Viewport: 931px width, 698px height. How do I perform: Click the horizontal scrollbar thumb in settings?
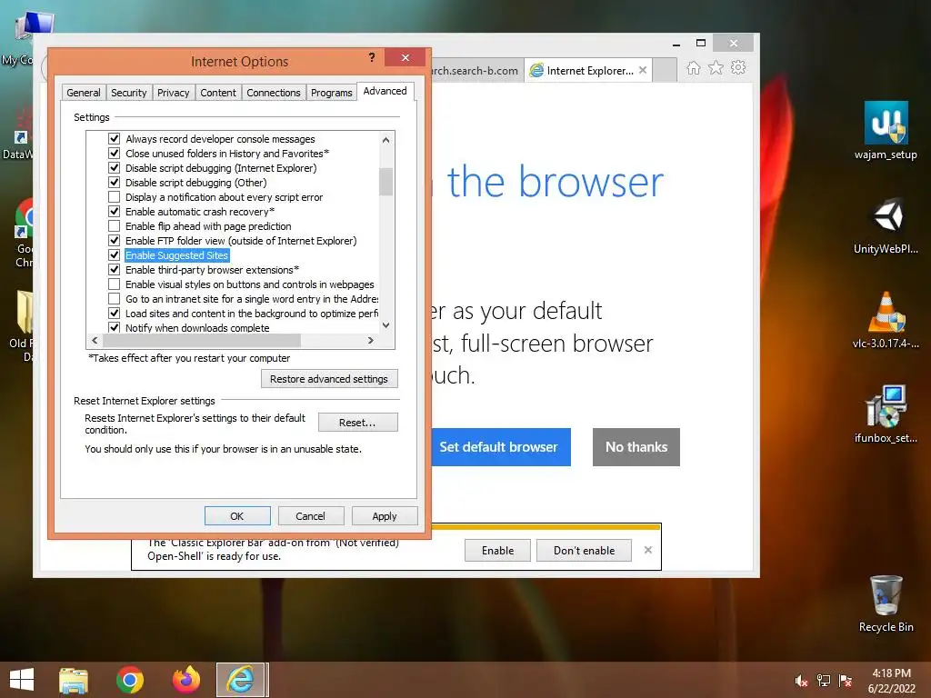pos(202,340)
